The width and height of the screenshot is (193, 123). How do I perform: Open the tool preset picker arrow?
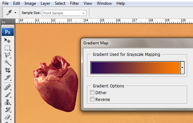tap(15, 13)
